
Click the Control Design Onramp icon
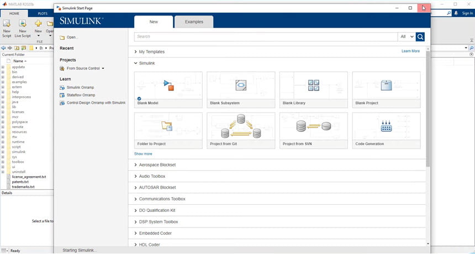click(x=62, y=103)
